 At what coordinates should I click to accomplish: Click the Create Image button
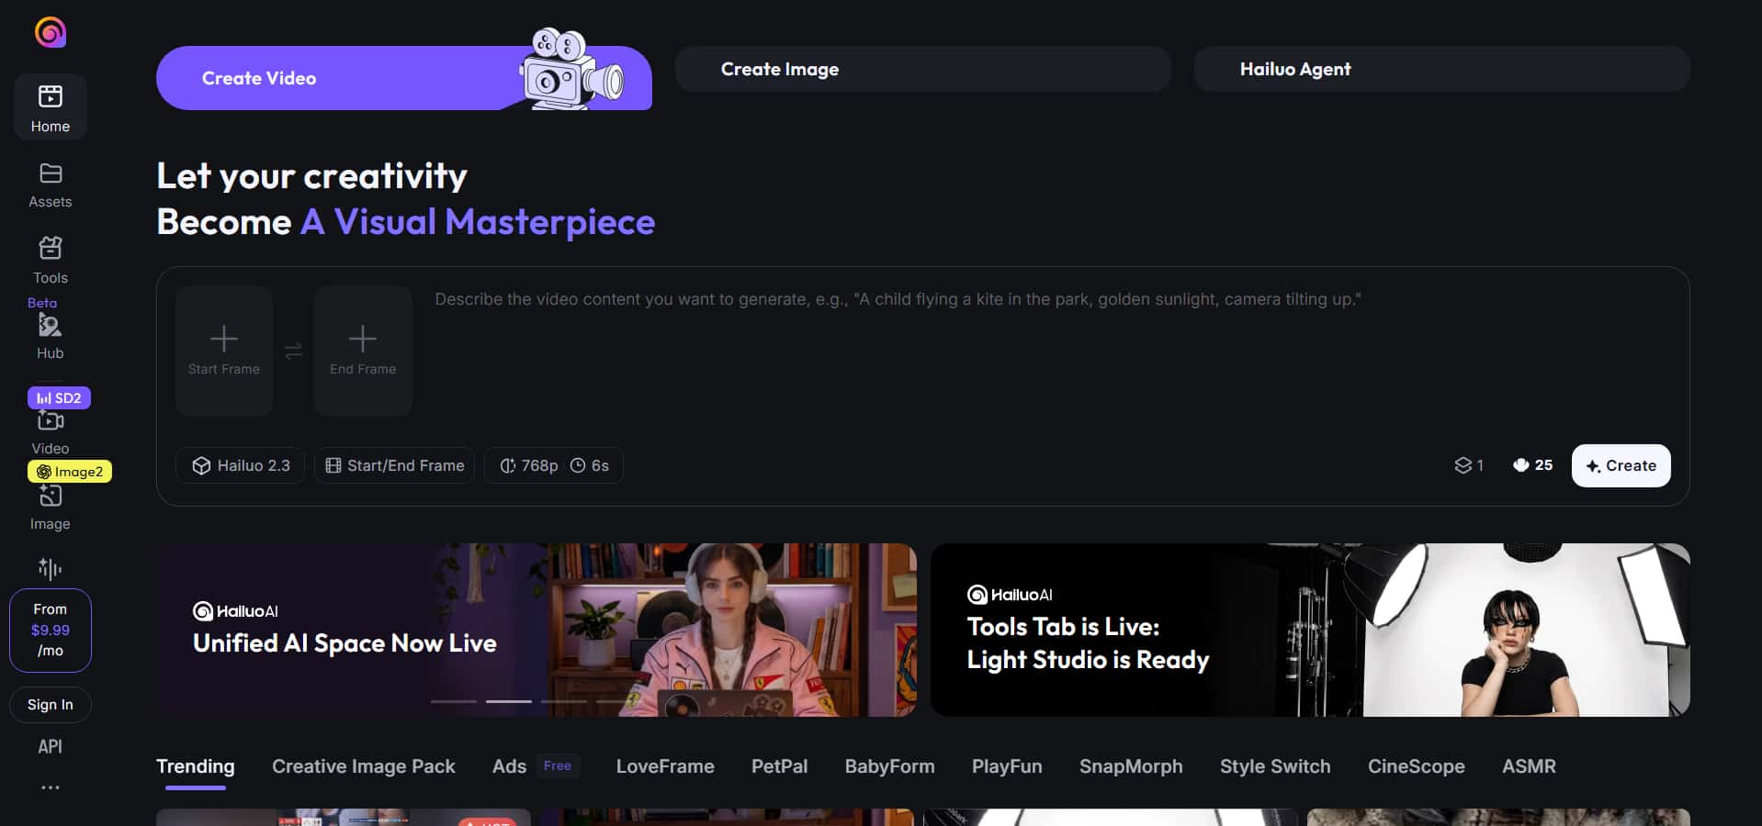[922, 69]
